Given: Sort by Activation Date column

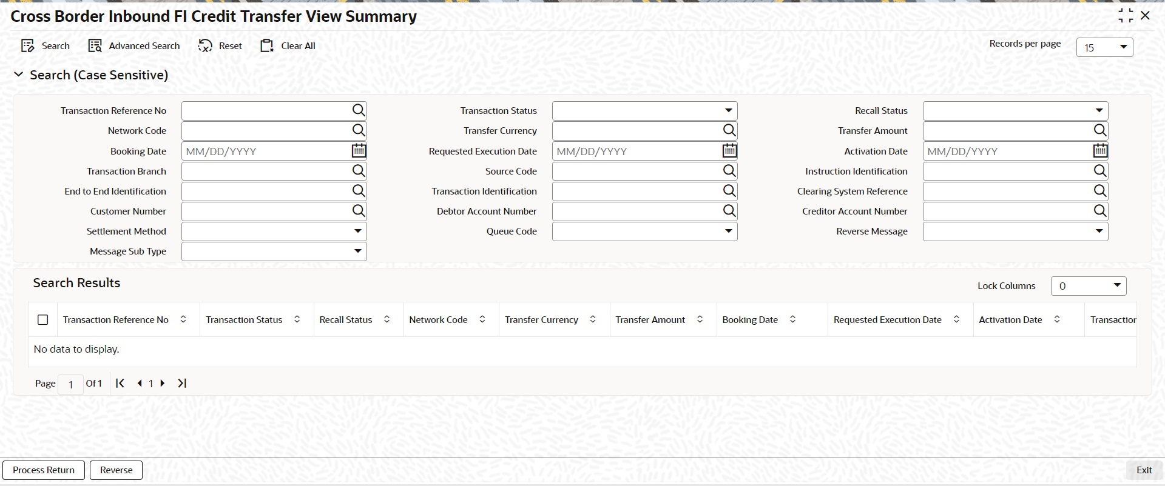Looking at the screenshot, I should [x=1057, y=319].
